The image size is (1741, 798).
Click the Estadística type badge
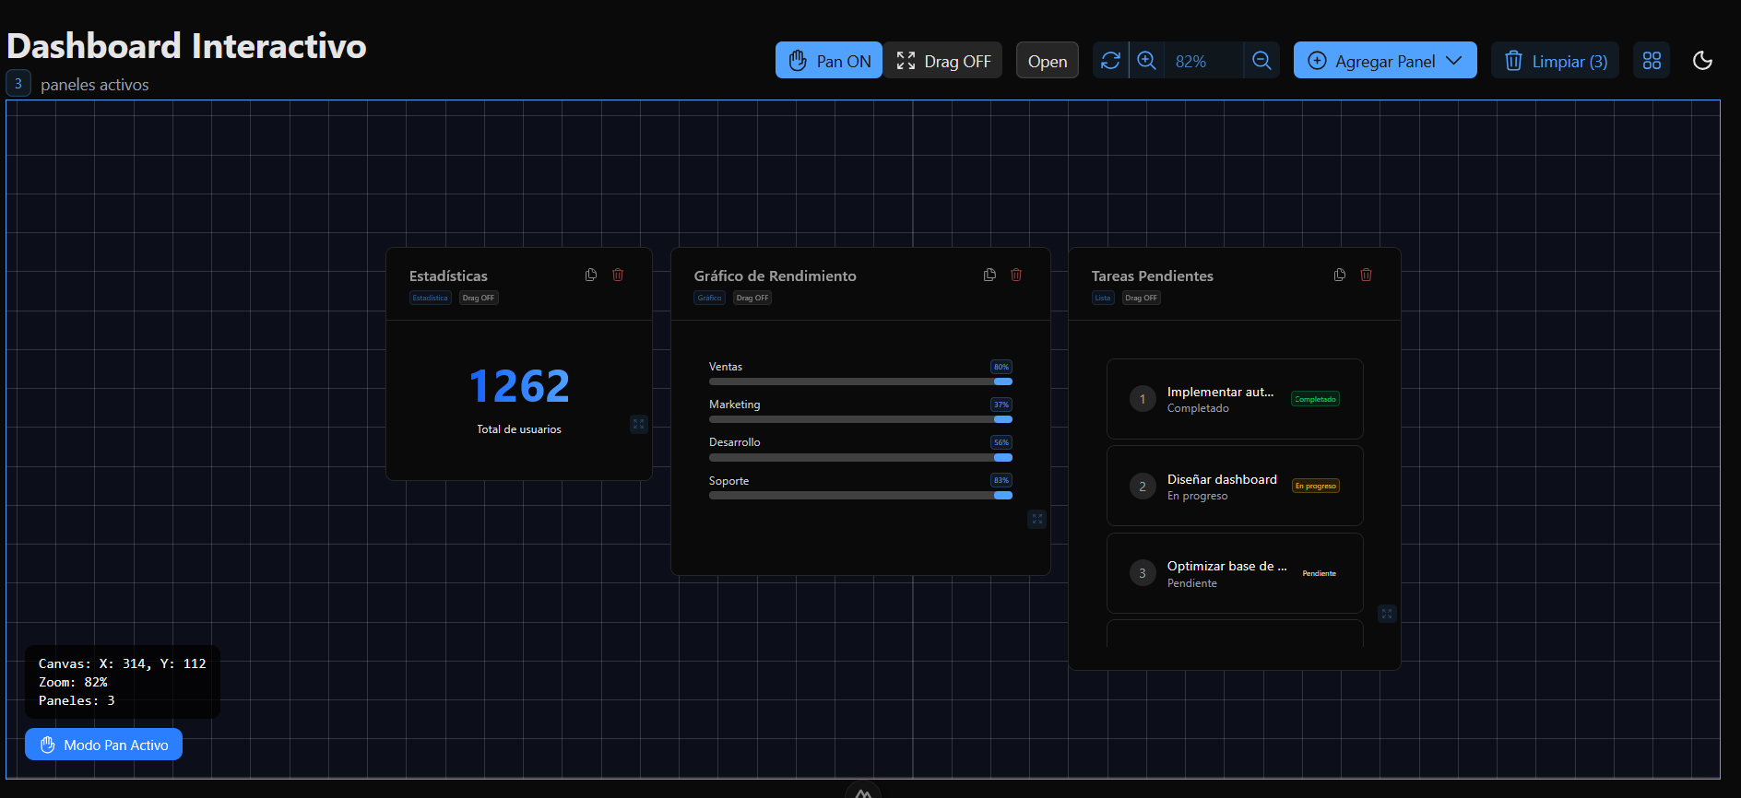click(430, 298)
